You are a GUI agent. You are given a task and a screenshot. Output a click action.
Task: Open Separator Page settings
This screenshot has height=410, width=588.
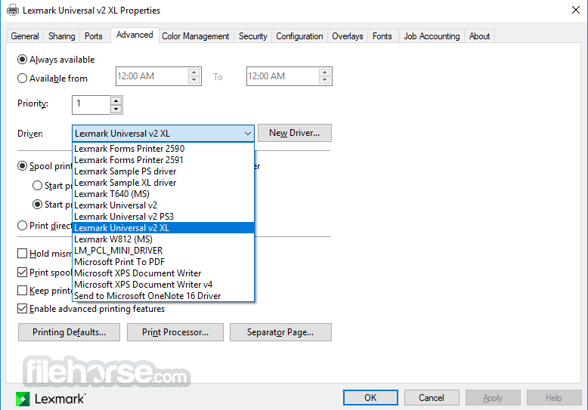pos(280,332)
